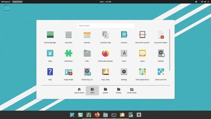Image resolution: width=211 pixels, height=119 pixels.
Task: Open Settings from the dock
Action: pos(139,115)
